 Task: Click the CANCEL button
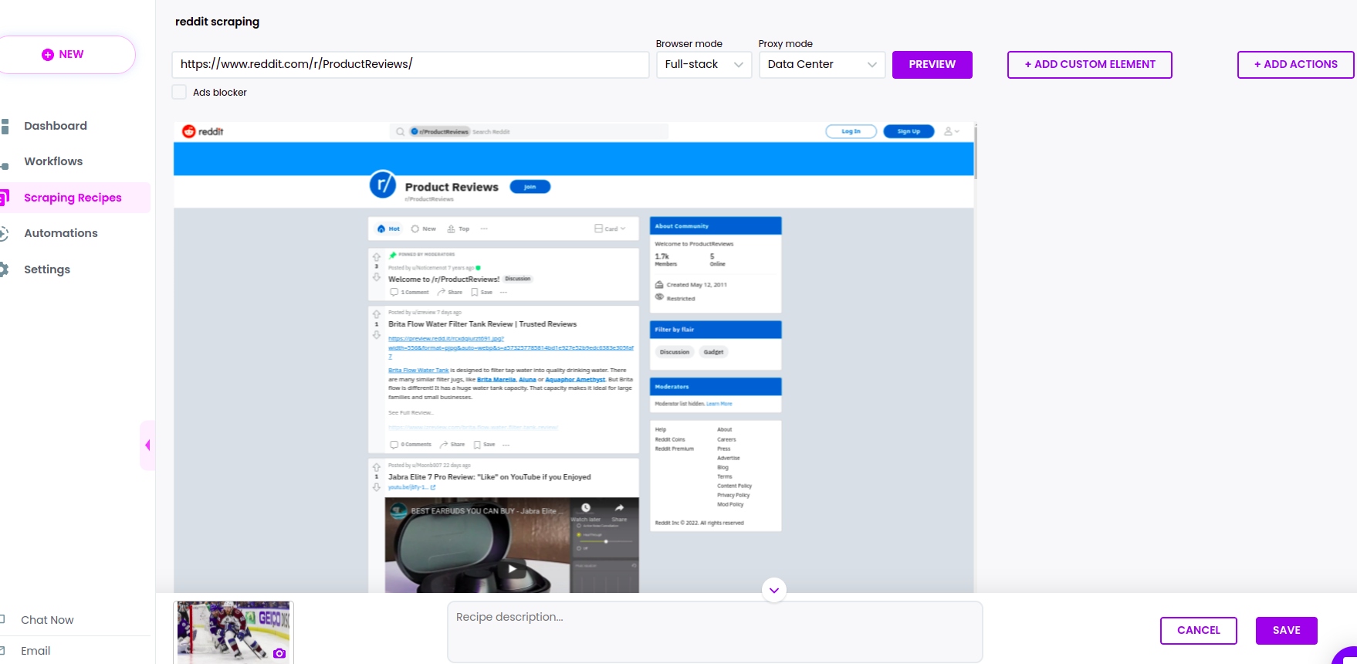click(1198, 630)
